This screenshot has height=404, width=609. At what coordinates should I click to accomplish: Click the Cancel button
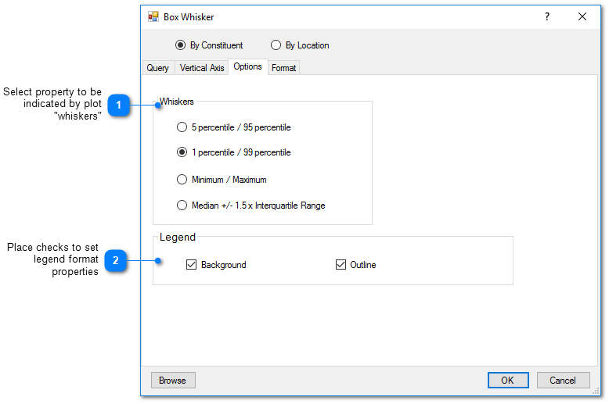tap(563, 381)
